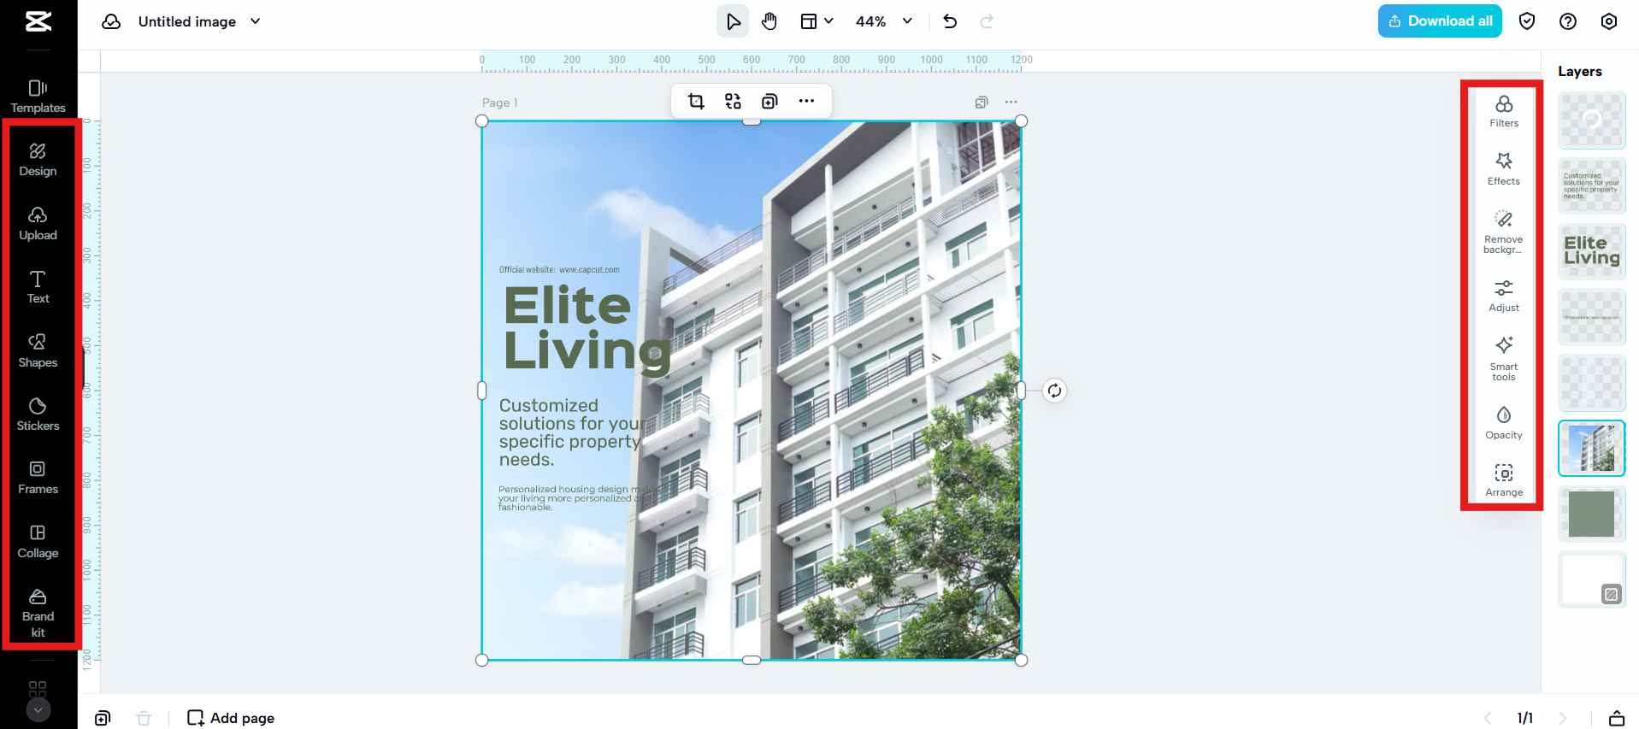This screenshot has width=1639, height=729.
Task: Open the Effects tool
Action: pos(1503,168)
